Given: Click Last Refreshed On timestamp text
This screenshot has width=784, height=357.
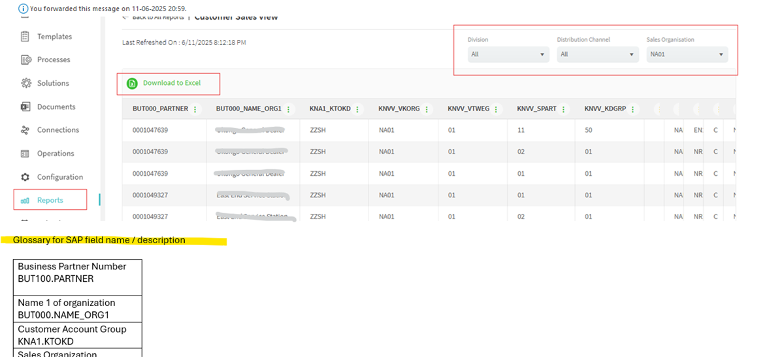Looking at the screenshot, I should pyautogui.click(x=184, y=42).
